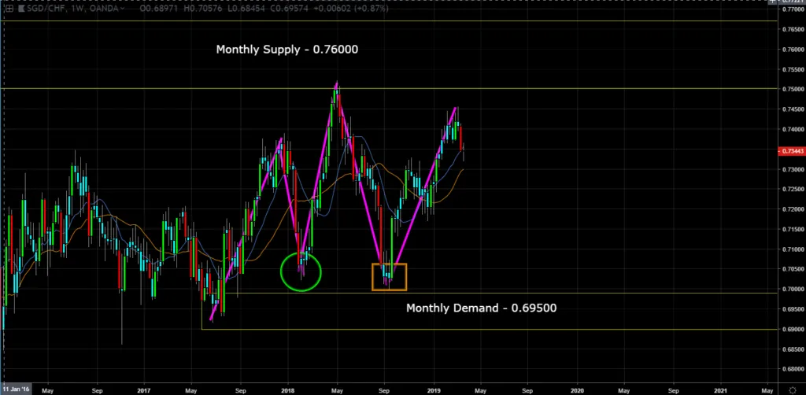Select the green ellipse drawing on the chart

click(x=301, y=272)
